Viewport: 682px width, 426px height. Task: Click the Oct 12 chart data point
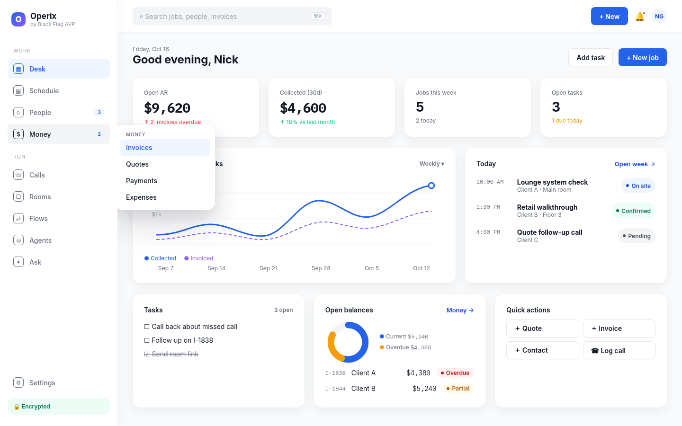coord(431,186)
